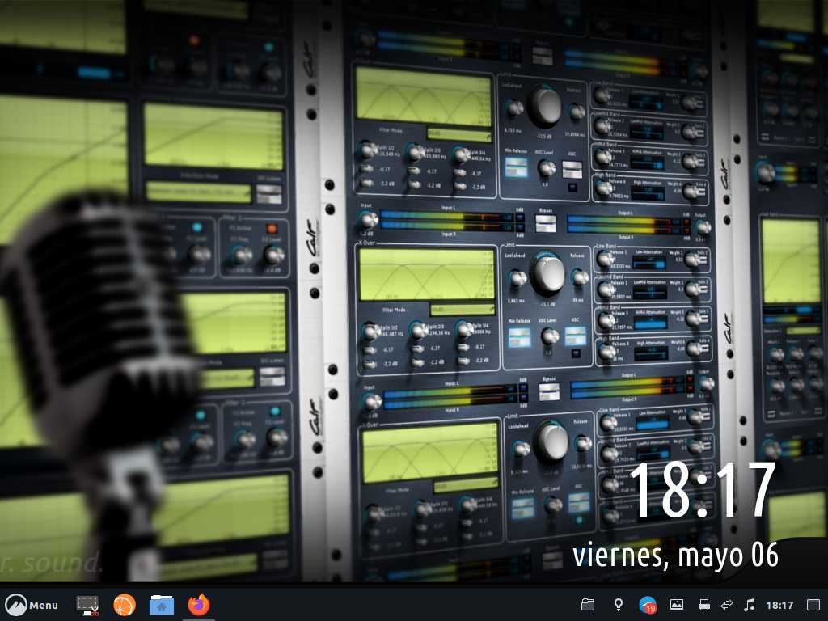The width and height of the screenshot is (828, 621).
Task: Click the picture wallpaper tray icon
Action: tap(677, 605)
